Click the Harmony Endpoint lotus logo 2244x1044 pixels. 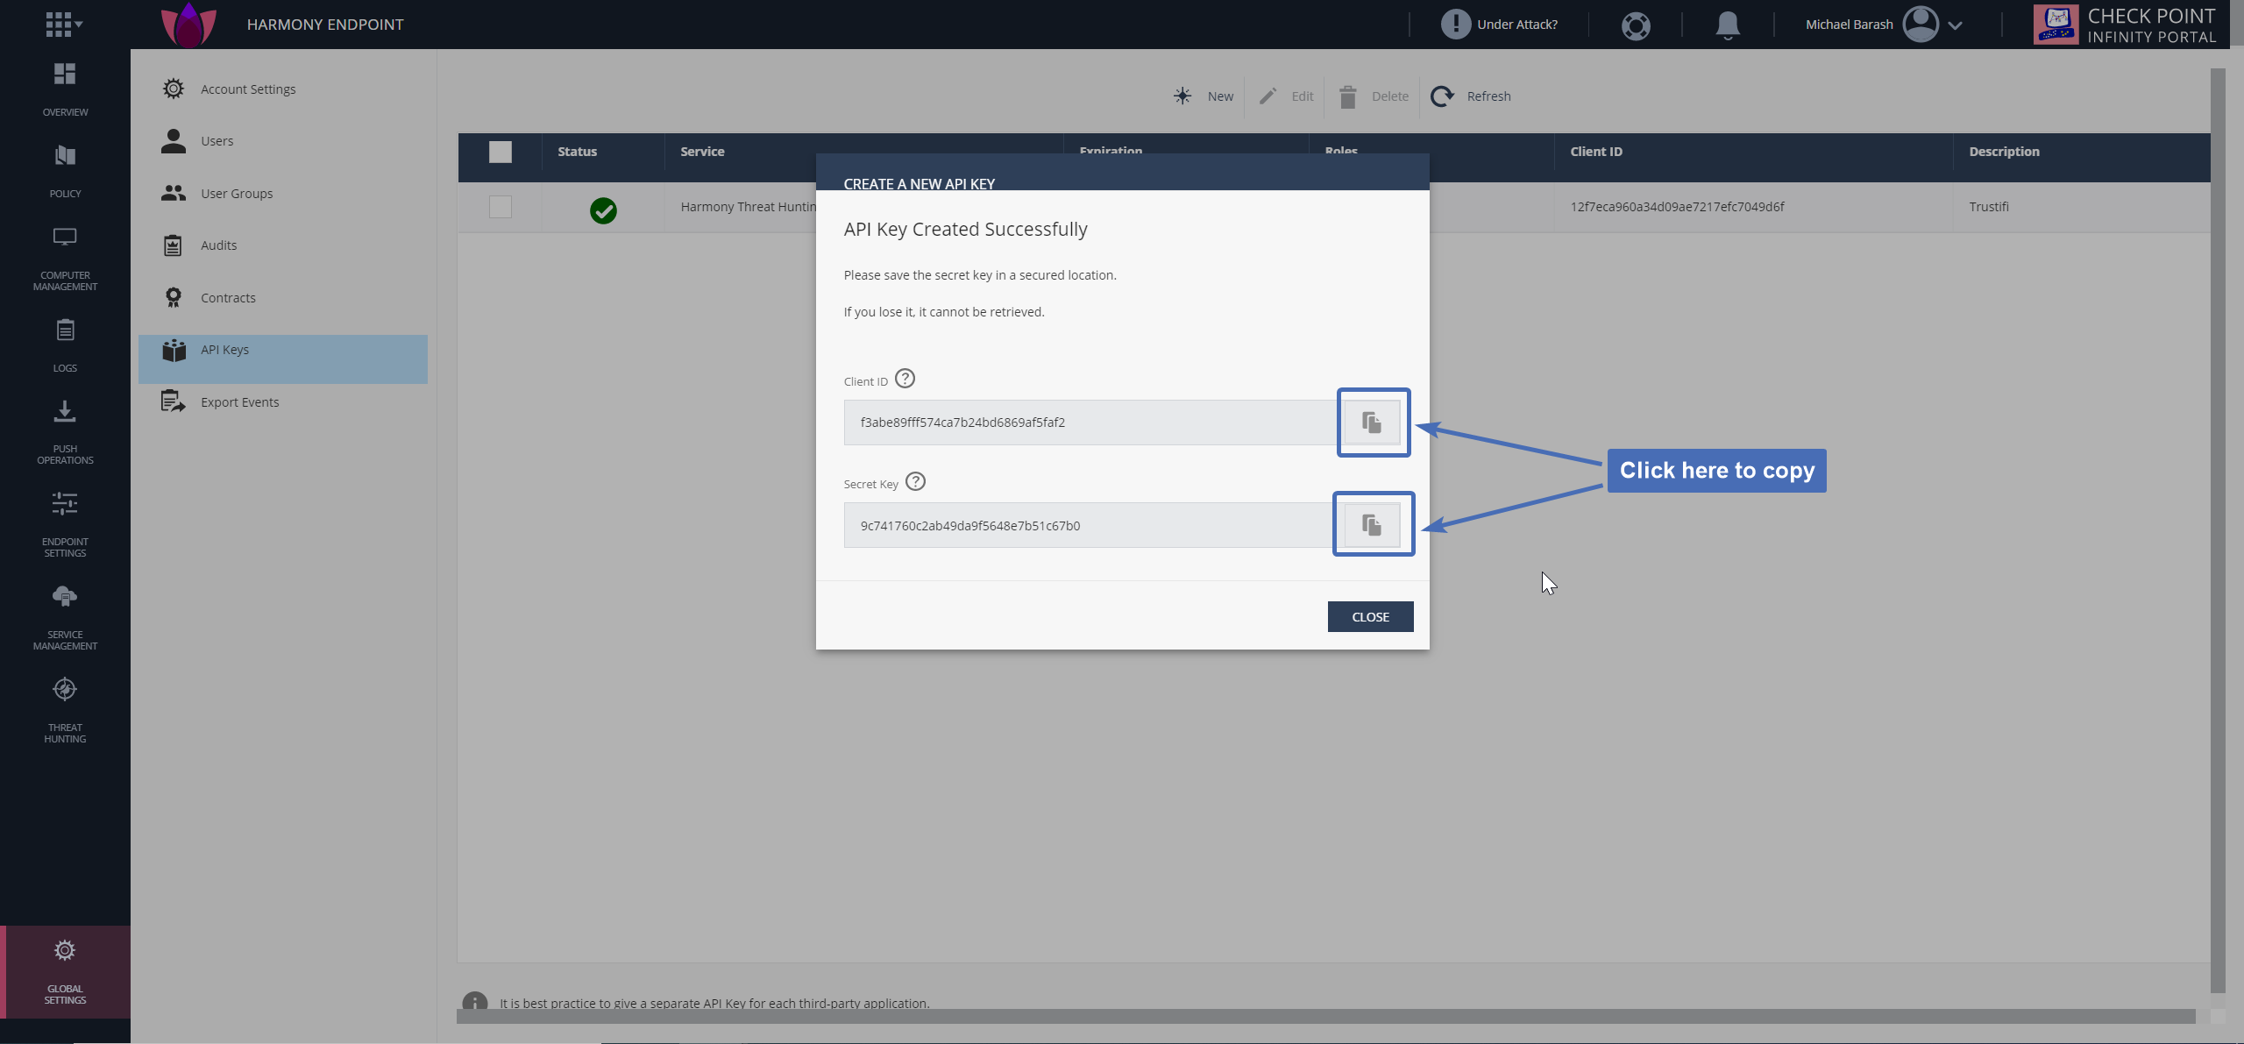click(188, 25)
